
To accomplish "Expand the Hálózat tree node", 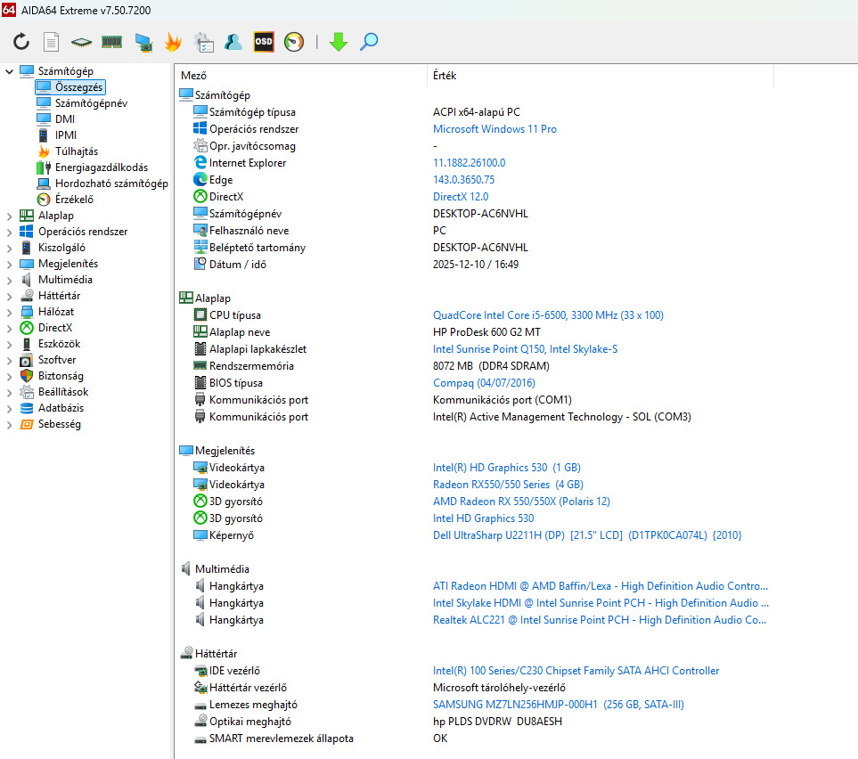I will pos(9,312).
